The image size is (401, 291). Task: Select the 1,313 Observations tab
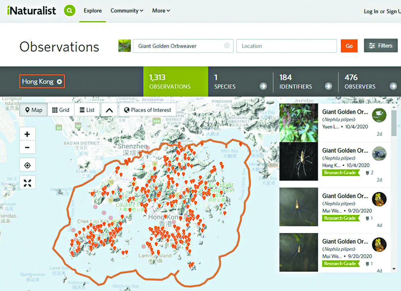pyautogui.click(x=176, y=82)
